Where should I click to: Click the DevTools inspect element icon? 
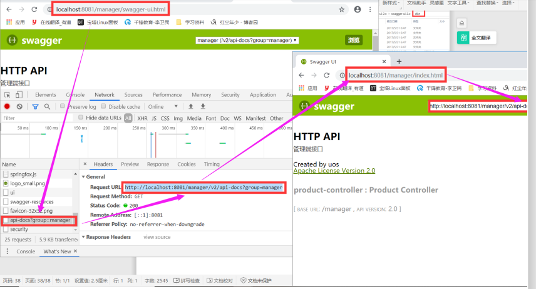click(x=7, y=94)
